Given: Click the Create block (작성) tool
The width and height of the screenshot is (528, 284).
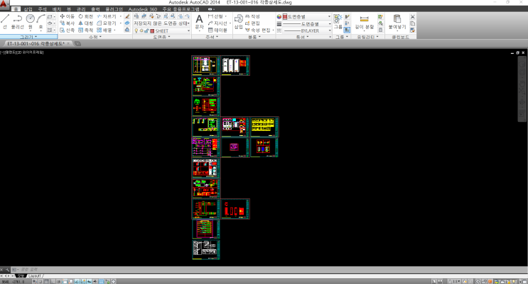Looking at the screenshot, I should (x=252, y=16).
